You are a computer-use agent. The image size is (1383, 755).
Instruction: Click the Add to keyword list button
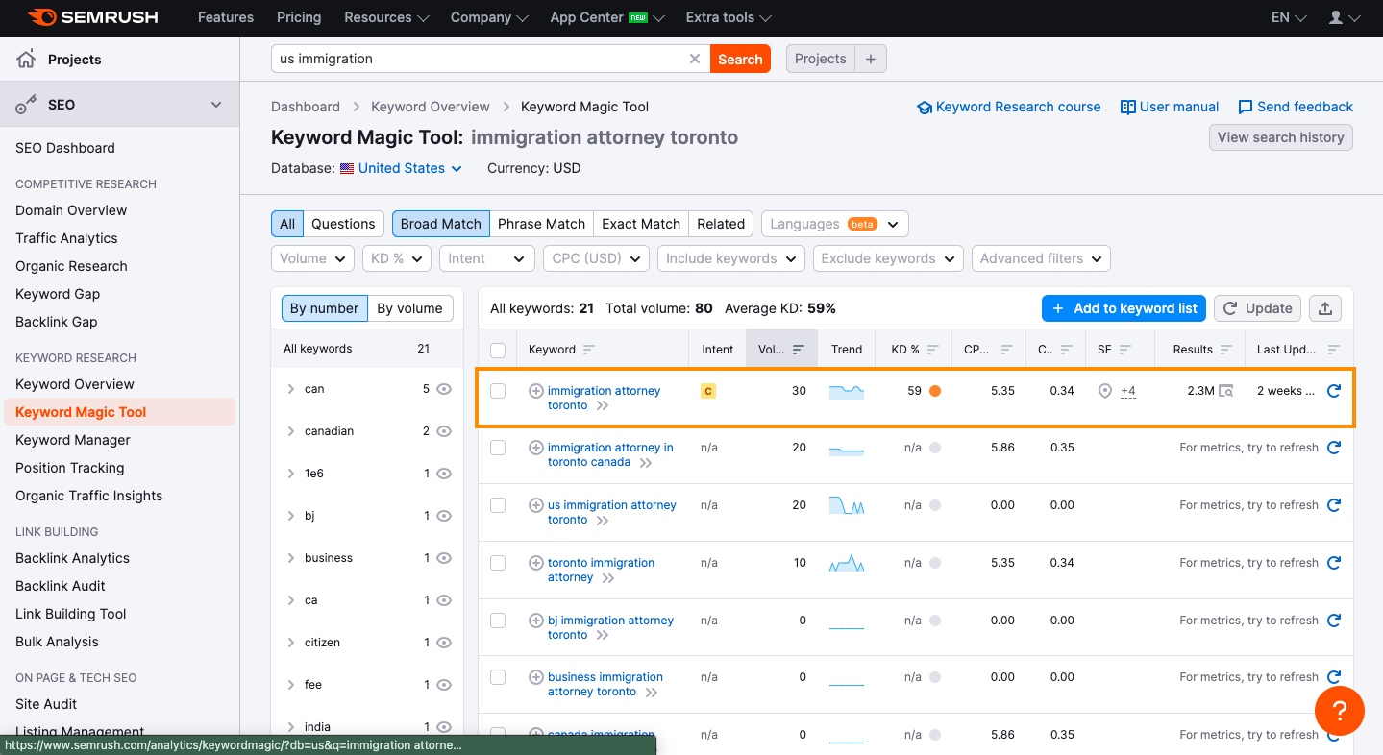(x=1124, y=308)
